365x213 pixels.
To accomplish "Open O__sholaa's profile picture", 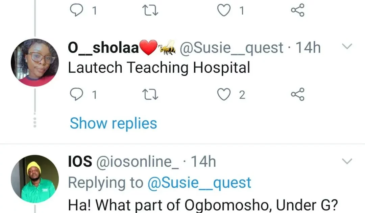I will [x=35, y=62].
